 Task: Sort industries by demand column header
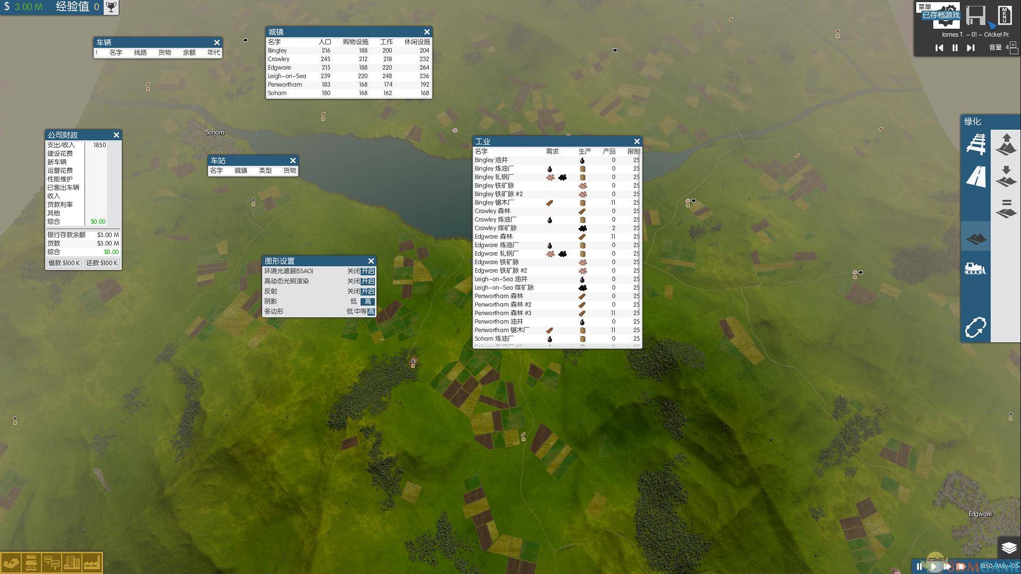coord(552,151)
